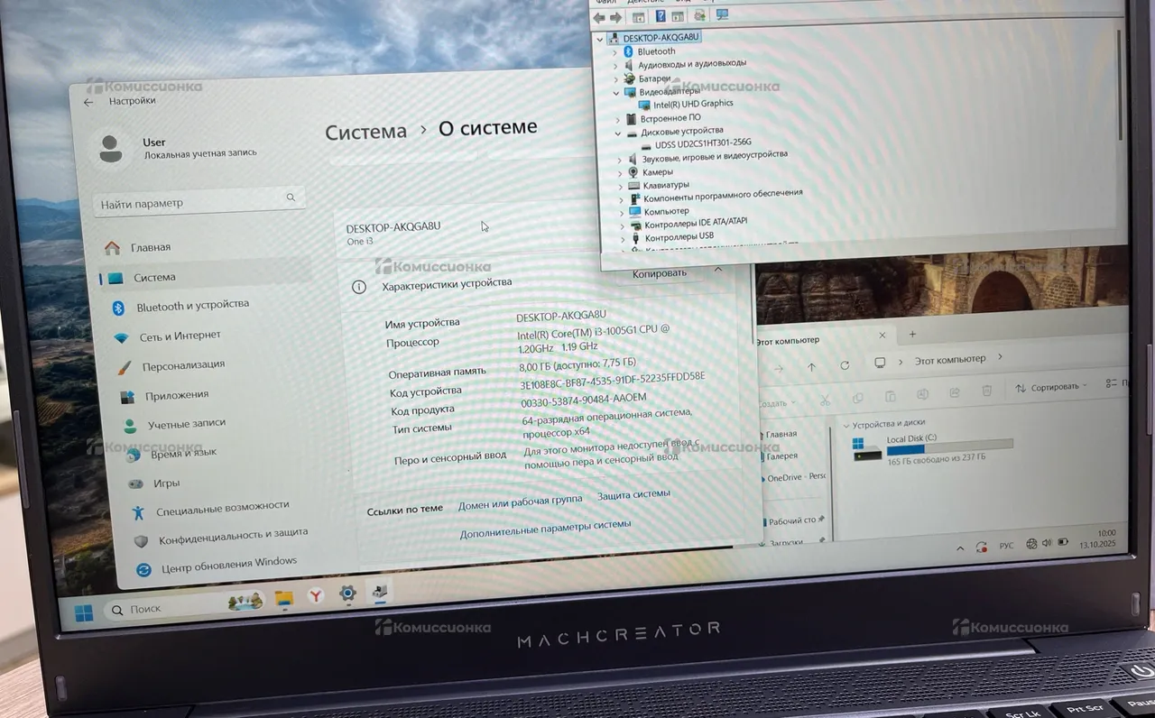This screenshot has width=1155, height=718.
Task: Click the help icon in Device Manager toolbar
Action: click(x=661, y=17)
